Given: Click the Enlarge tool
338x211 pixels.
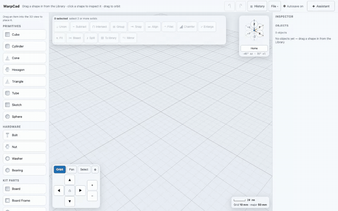Looking at the screenshot, I should pyautogui.click(x=207, y=27).
